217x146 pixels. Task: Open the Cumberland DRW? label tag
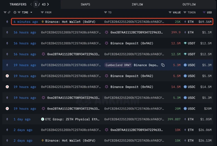(x=118, y=65)
